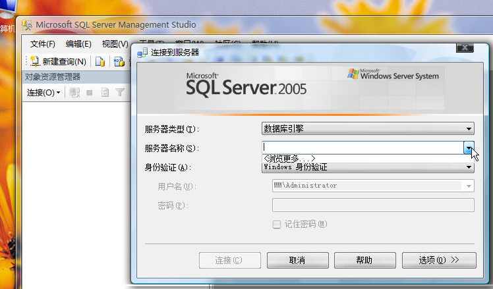This screenshot has width=493, height=289.
Task: Open the 视图(V) menu
Action: click(115, 44)
